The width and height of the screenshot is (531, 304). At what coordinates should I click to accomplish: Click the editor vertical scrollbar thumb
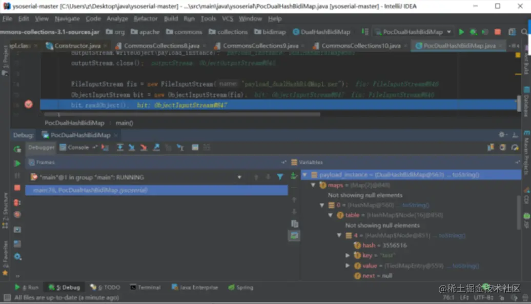[x=519, y=103]
